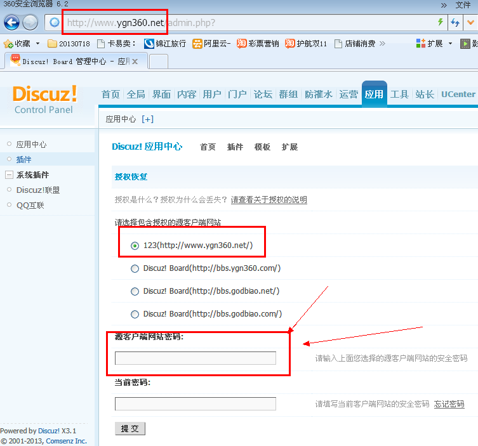Expand the 扩展 dropdown arrow
Image resolution: width=478 pixels, height=446 pixels.
tap(450, 44)
